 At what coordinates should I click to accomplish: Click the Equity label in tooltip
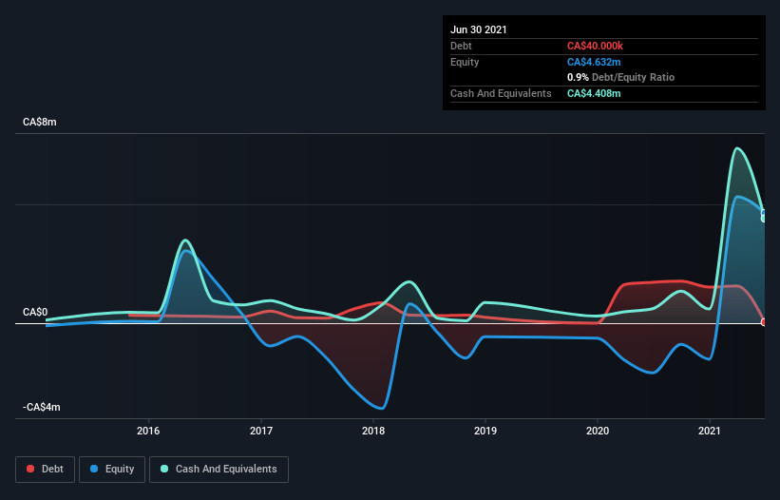pos(465,62)
